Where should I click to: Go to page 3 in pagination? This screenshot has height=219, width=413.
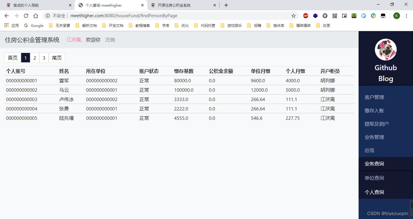pyautogui.click(x=44, y=58)
